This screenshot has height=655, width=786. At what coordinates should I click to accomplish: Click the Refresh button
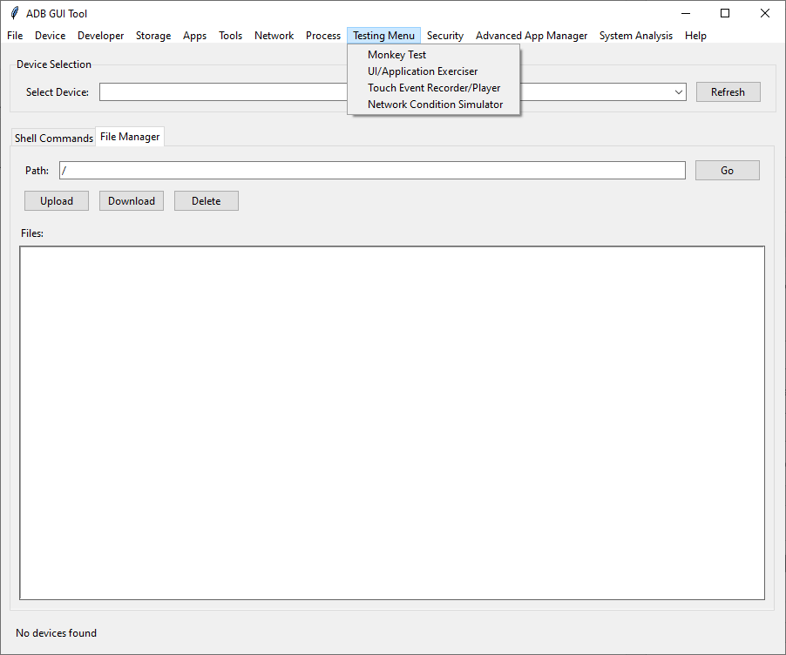(x=728, y=91)
